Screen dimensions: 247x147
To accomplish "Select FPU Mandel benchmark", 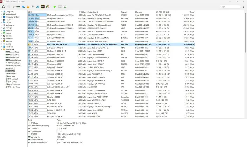I will [13, 79].
